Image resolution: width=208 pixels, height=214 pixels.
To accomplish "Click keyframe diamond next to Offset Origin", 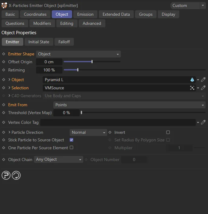I will pyautogui.click(x=4, y=62).
